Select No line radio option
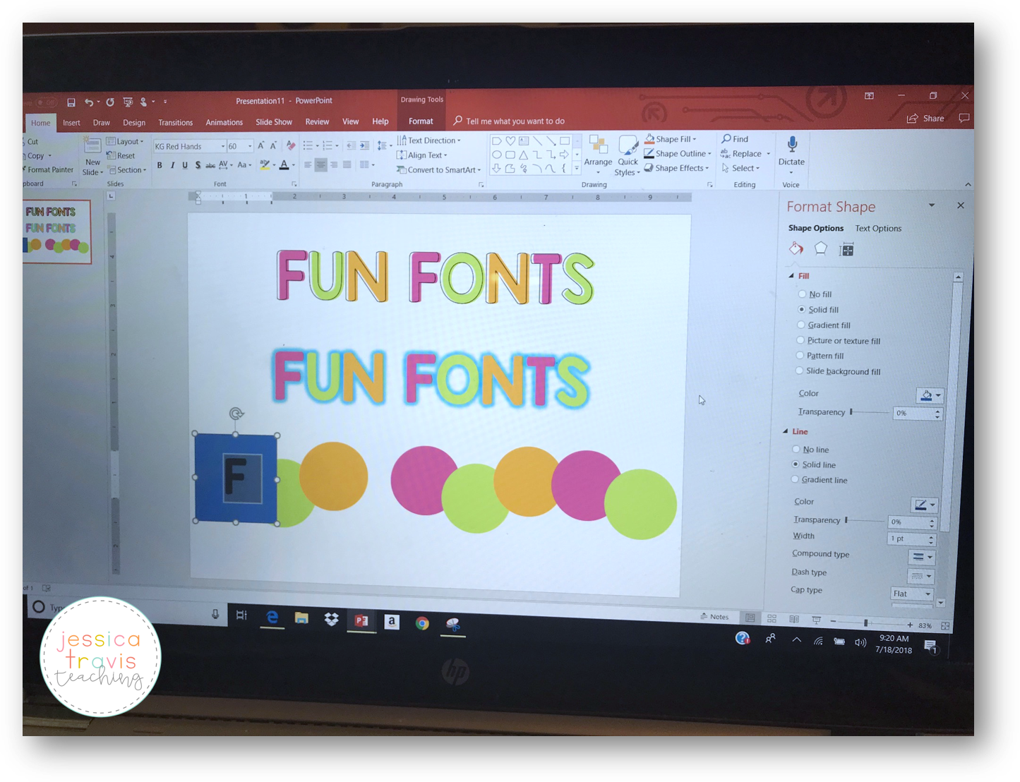This screenshot has height=782, width=1020. click(796, 449)
